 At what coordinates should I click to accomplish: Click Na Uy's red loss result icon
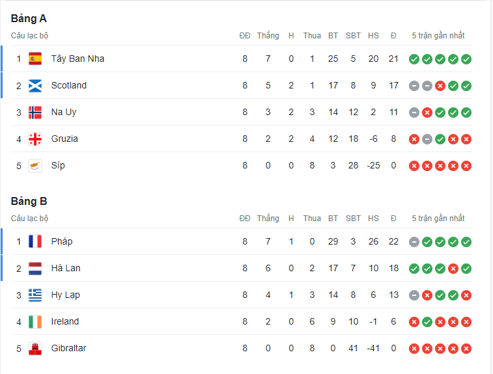click(x=427, y=112)
